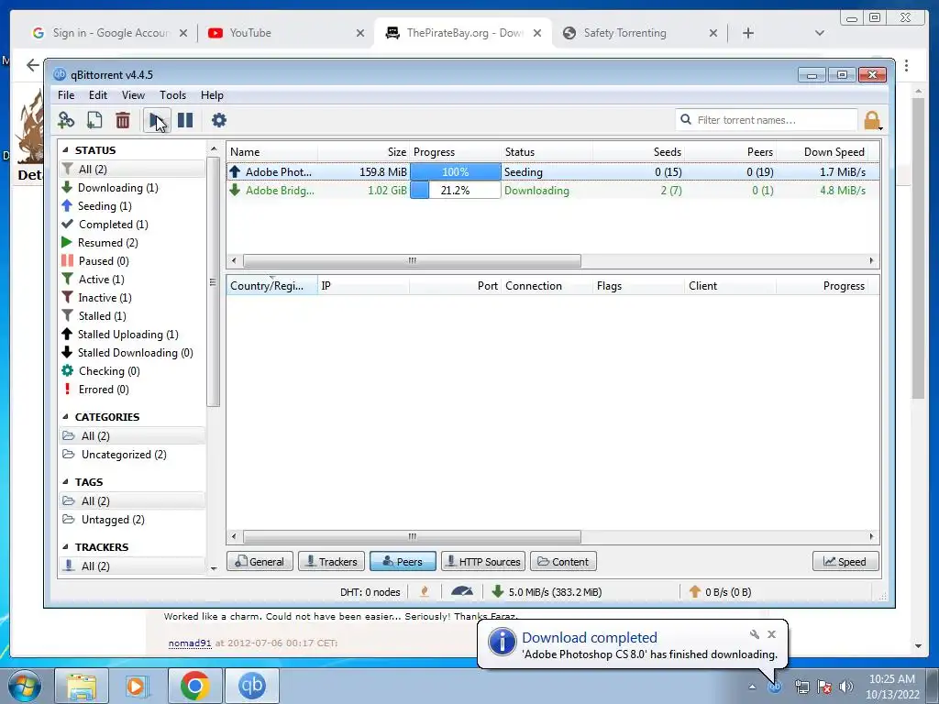
Task: Filter by Checking (0)
Action: [x=132, y=371]
